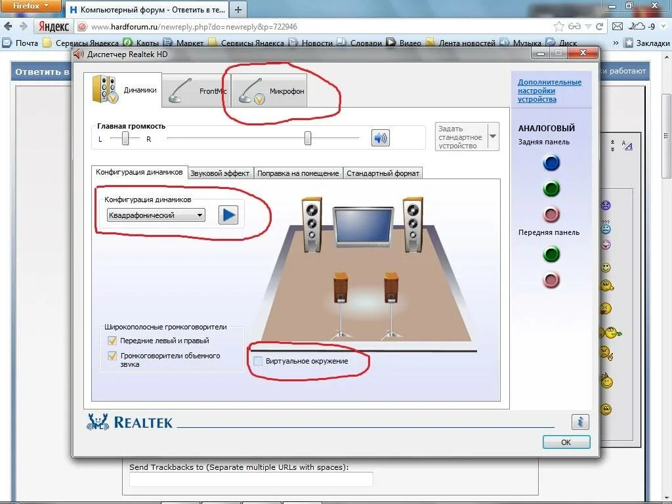Click the pink rear panel jack

pyautogui.click(x=551, y=215)
